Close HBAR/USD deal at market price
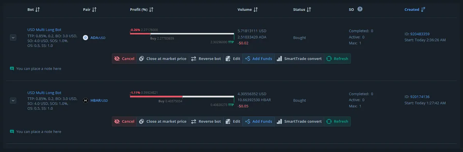The image size is (463, 152). point(163,122)
